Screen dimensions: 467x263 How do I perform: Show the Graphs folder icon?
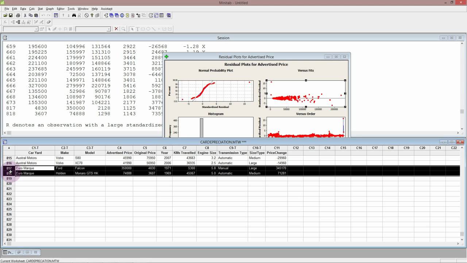coord(117,15)
